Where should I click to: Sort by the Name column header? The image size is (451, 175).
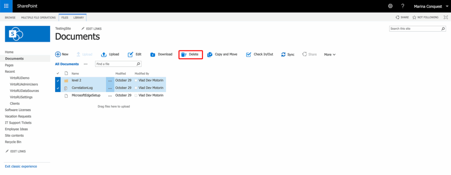click(75, 74)
